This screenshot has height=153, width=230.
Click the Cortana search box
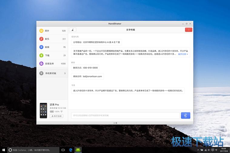(x=33, y=150)
